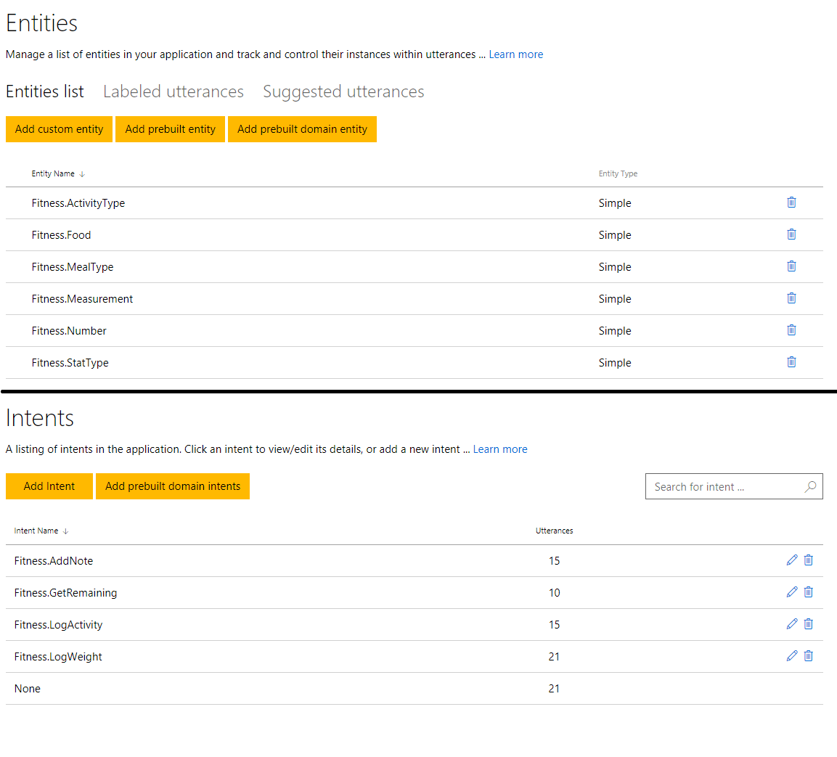837x757 pixels.
Task: Click Add custom entity button
Action: [x=59, y=129]
